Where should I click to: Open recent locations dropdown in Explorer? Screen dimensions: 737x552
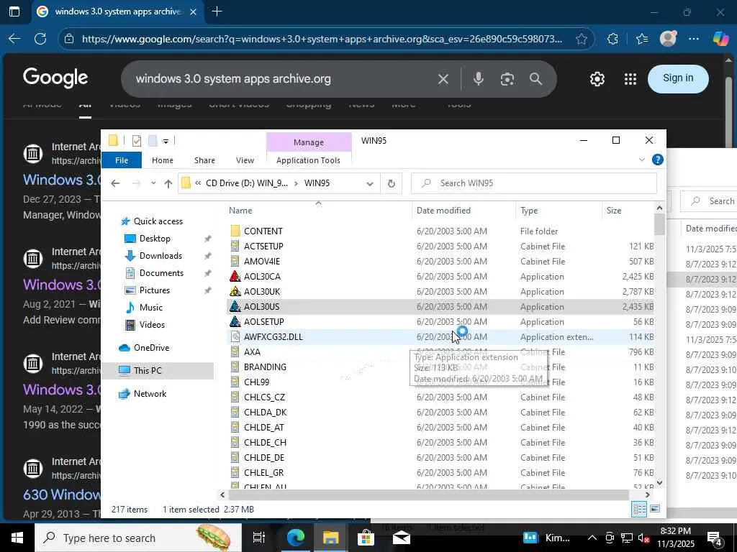click(153, 183)
